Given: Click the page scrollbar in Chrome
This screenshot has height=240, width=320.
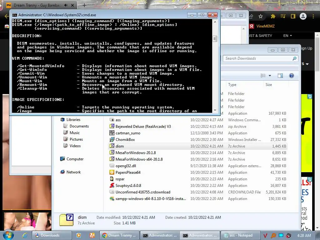Looking at the screenshot, I should pyautogui.click(x=317, y=55).
